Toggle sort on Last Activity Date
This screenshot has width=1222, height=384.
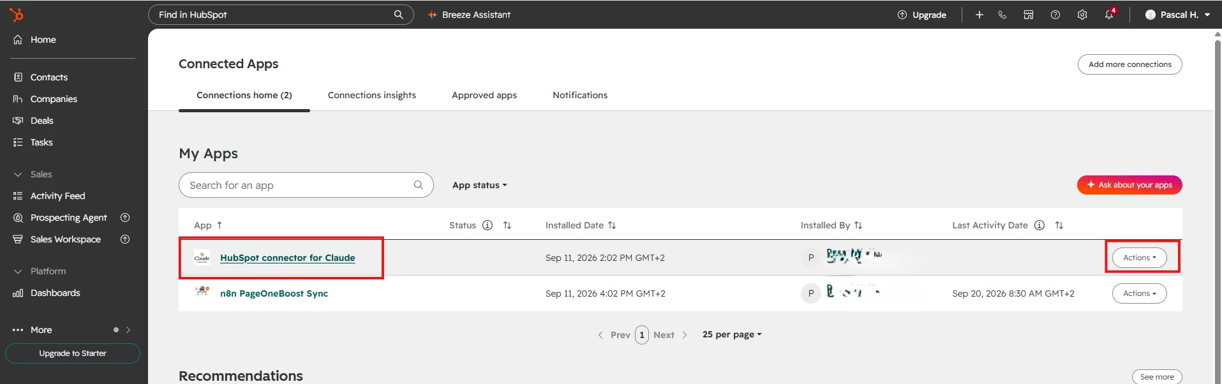click(x=1059, y=225)
